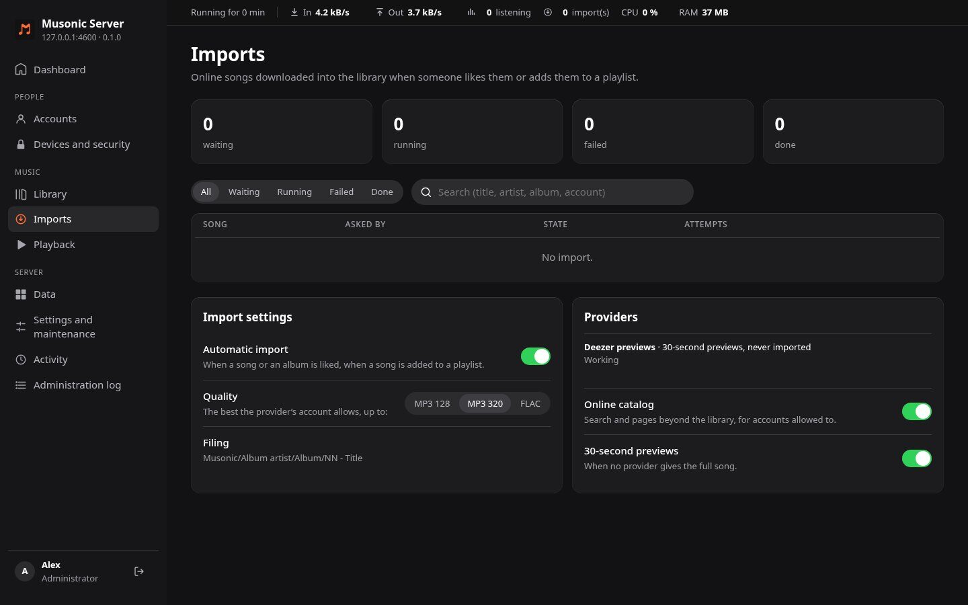This screenshot has height=605, width=968.
Task: Log out using the sign-out icon
Action: pos(139,571)
